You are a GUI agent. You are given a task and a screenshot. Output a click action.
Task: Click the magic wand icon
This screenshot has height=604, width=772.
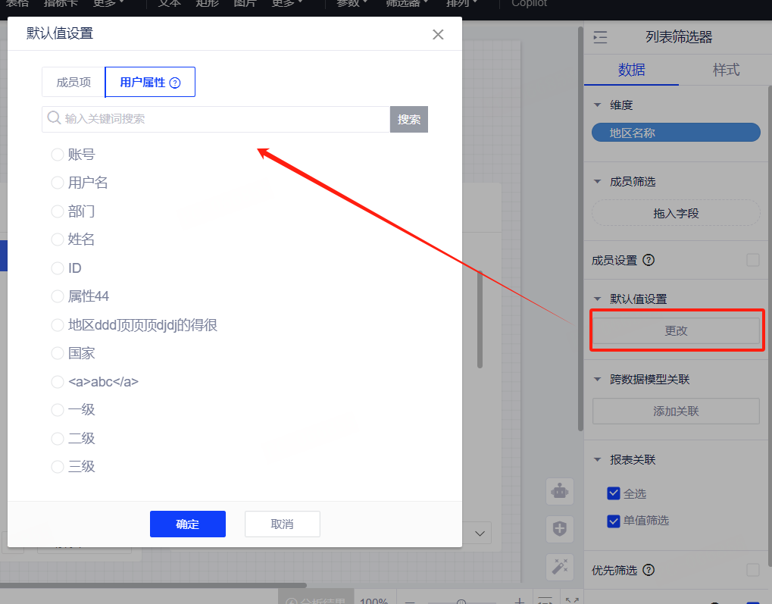tap(560, 566)
